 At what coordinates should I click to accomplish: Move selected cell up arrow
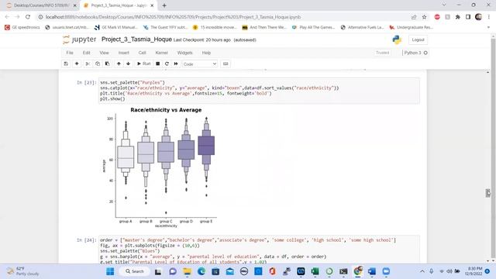119,64
